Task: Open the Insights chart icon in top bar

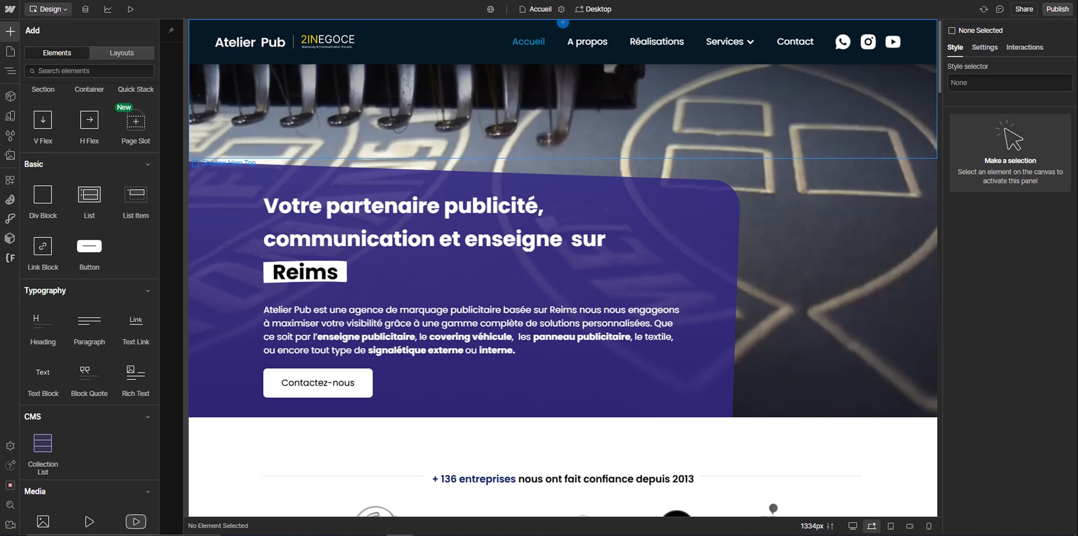Action: 108,9
